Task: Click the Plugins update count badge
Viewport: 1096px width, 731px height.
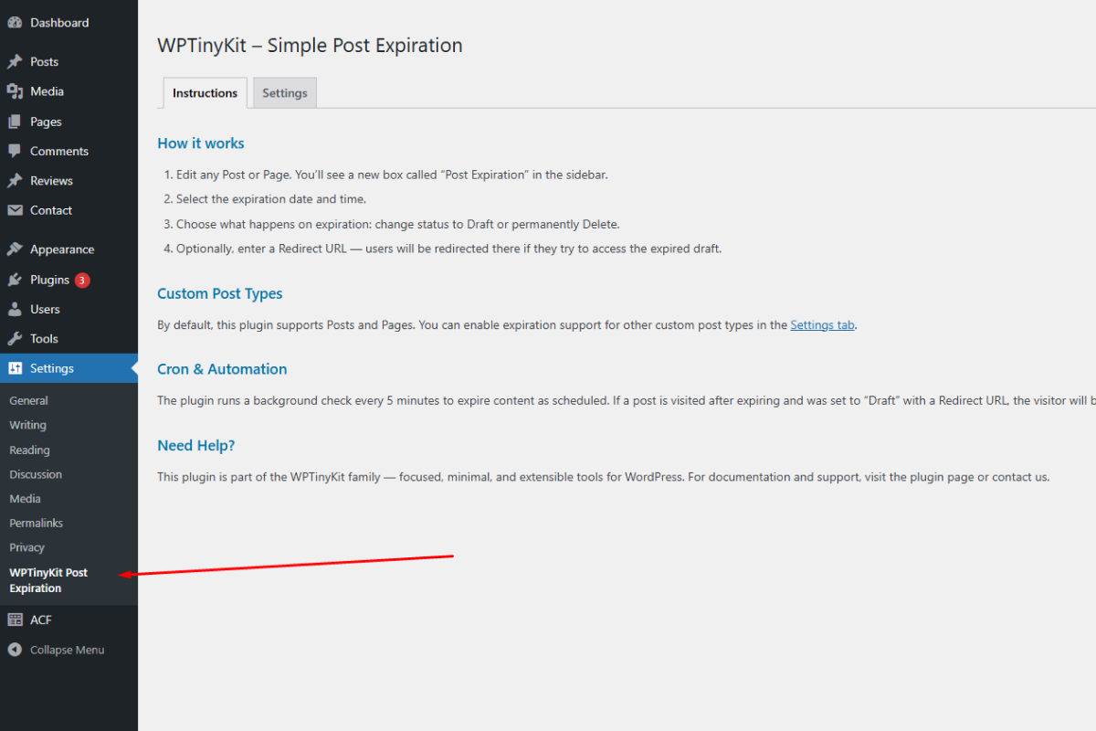Action: (x=82, y=280)
